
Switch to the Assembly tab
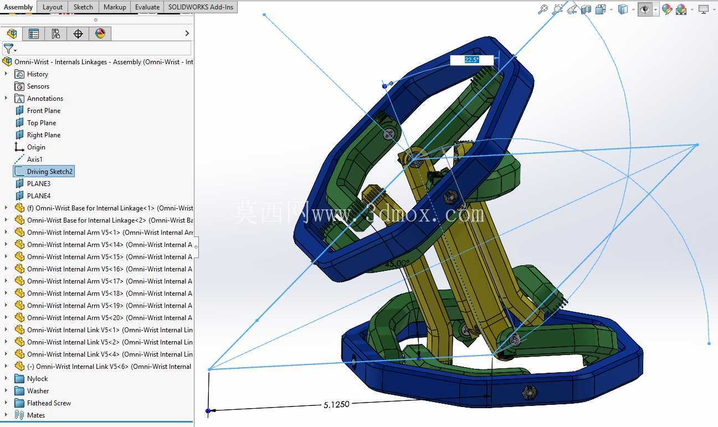tap(18, 7)
